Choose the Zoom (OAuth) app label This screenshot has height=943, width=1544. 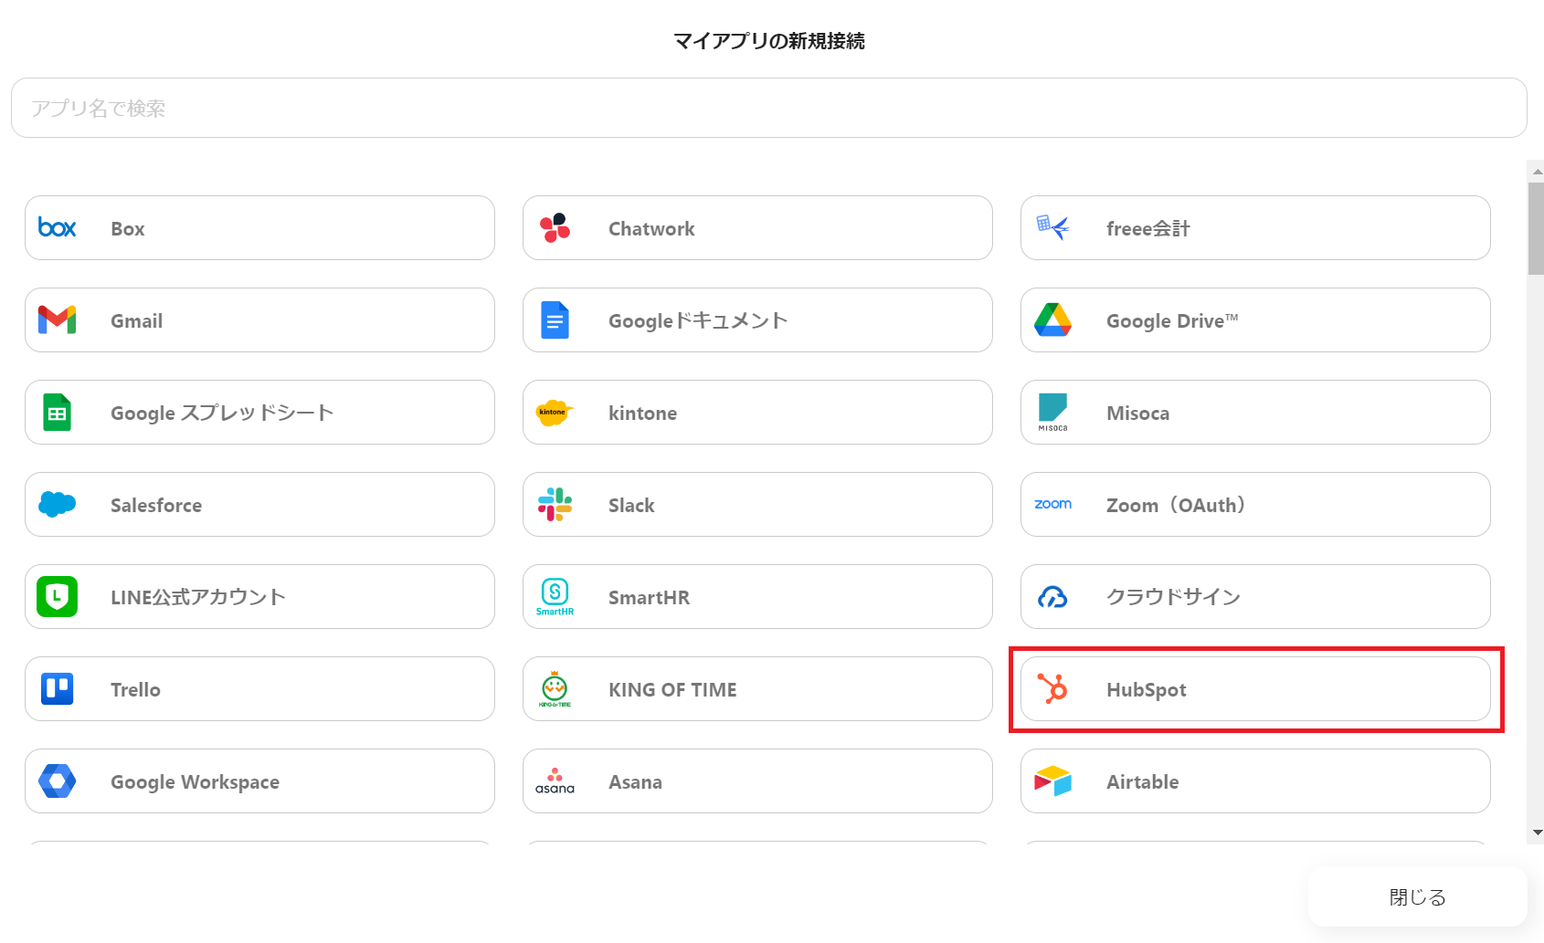(x=1176, y=506)
